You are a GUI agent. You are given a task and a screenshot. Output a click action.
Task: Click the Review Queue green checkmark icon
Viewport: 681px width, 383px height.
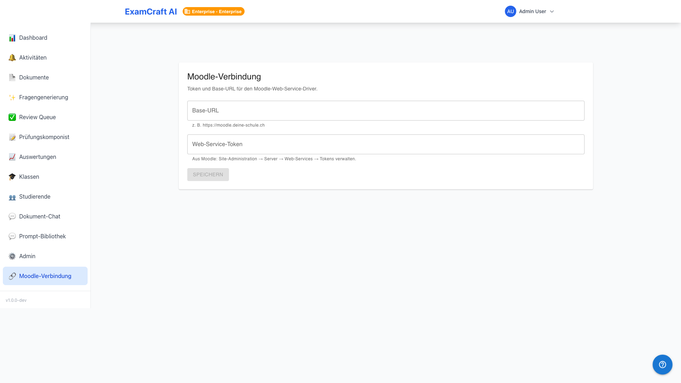tap(12, 117)
